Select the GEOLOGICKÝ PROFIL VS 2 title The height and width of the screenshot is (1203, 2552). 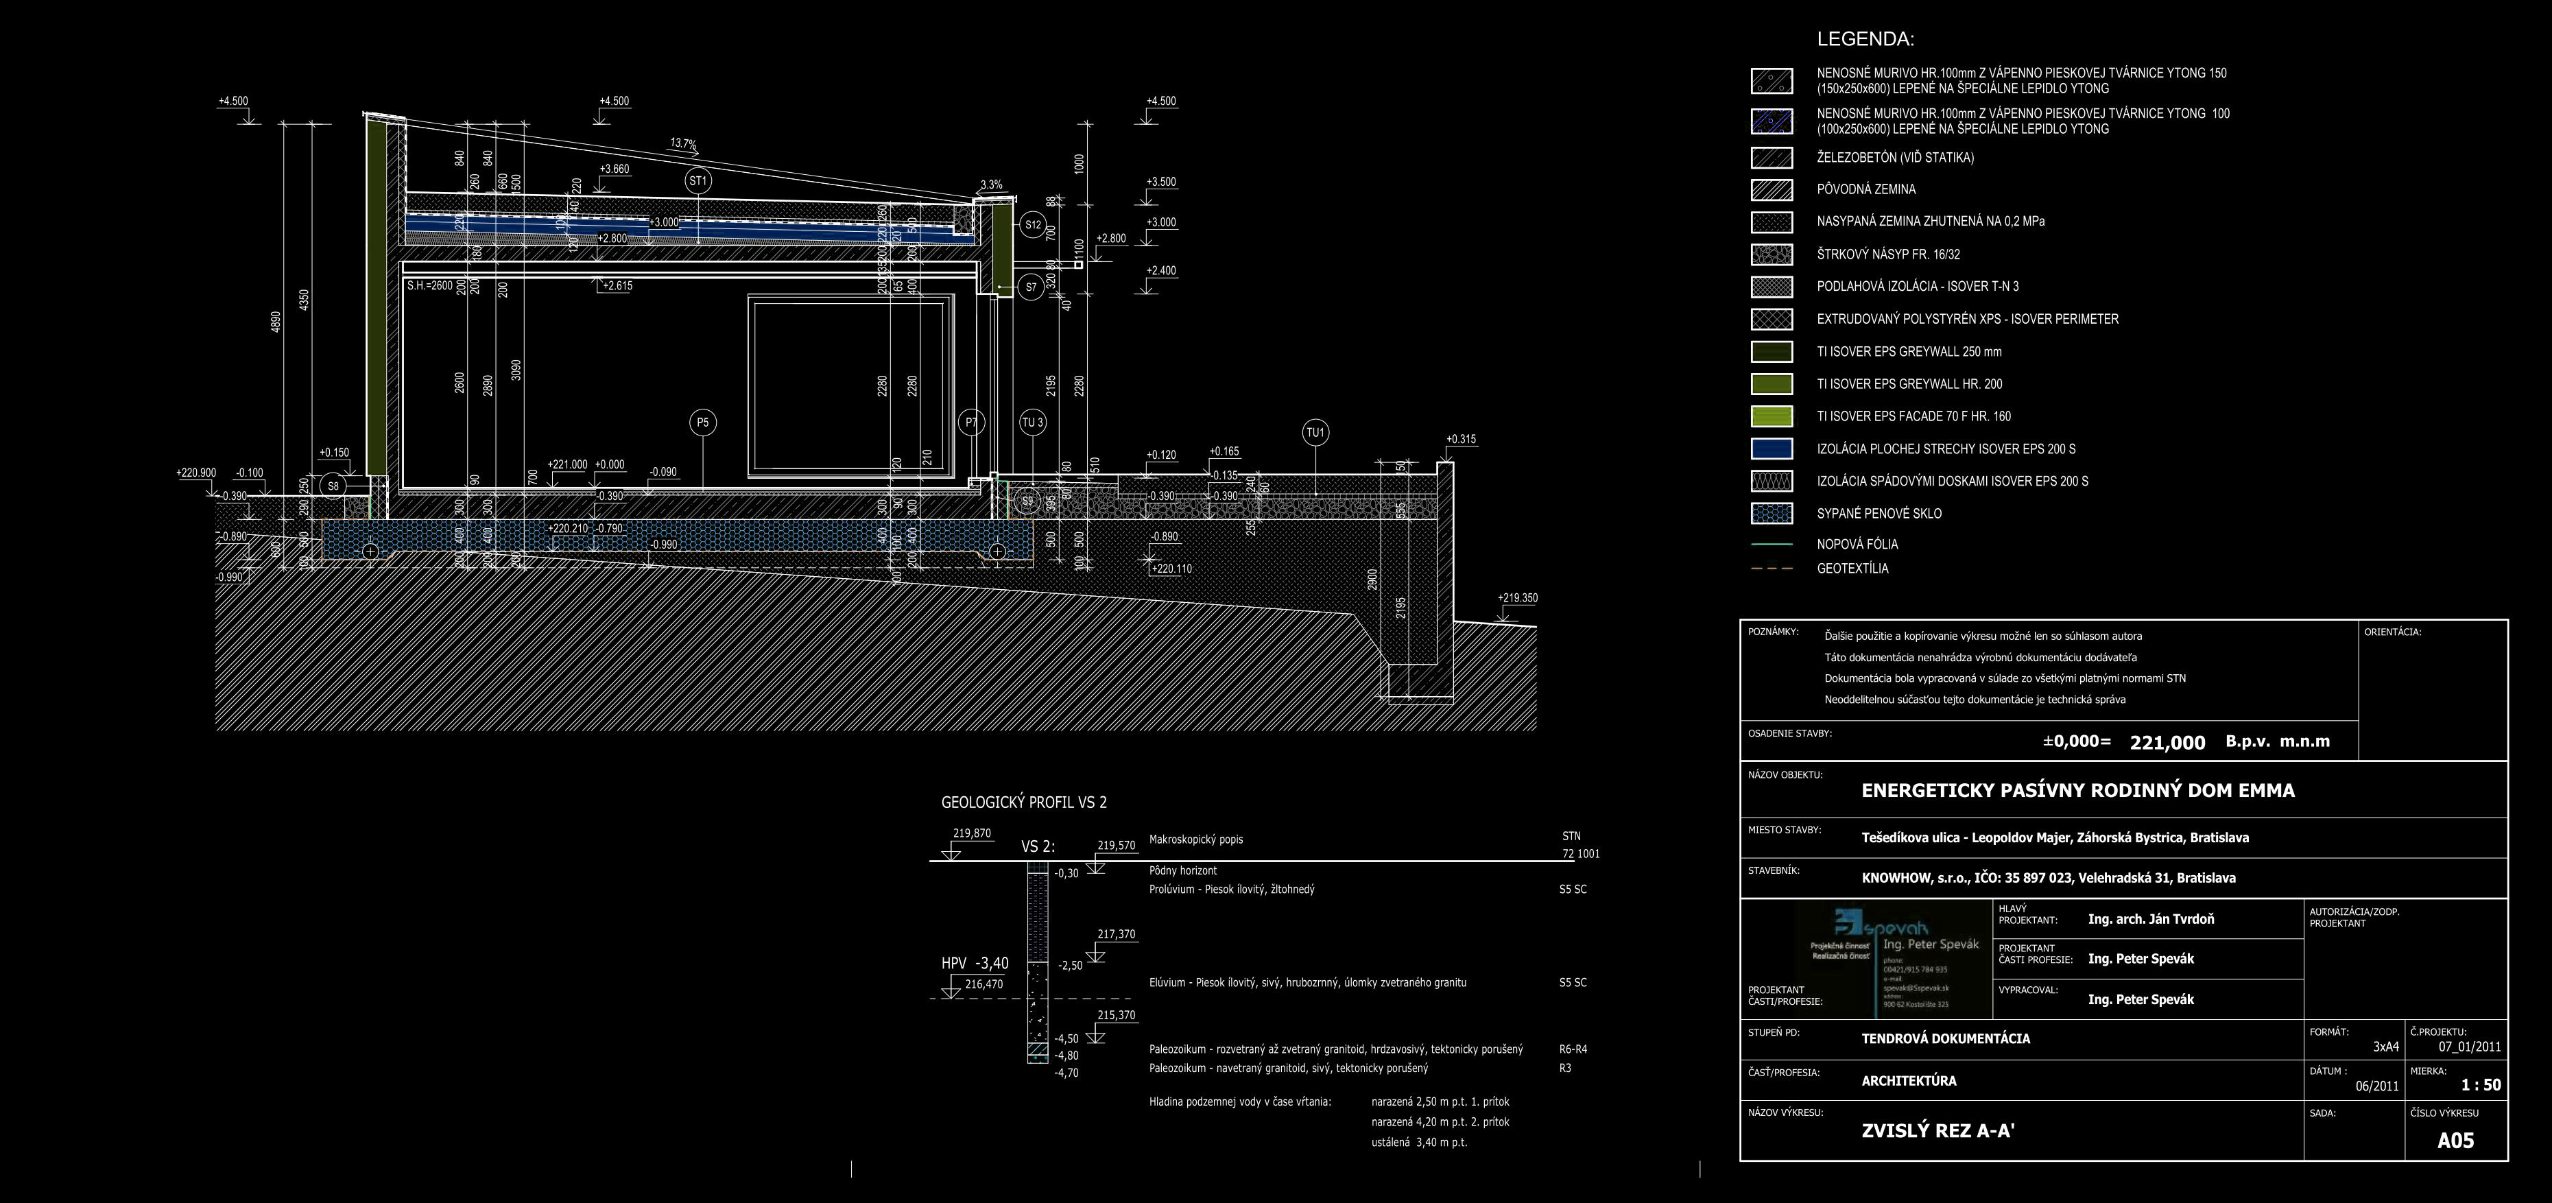[x=1023, y=802]
